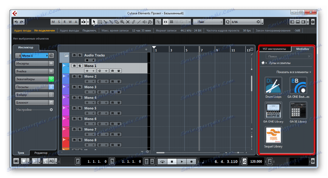328x178 pixels.
Task: Select the Object Selection arrow tool
Action: (x=94, y=22)
